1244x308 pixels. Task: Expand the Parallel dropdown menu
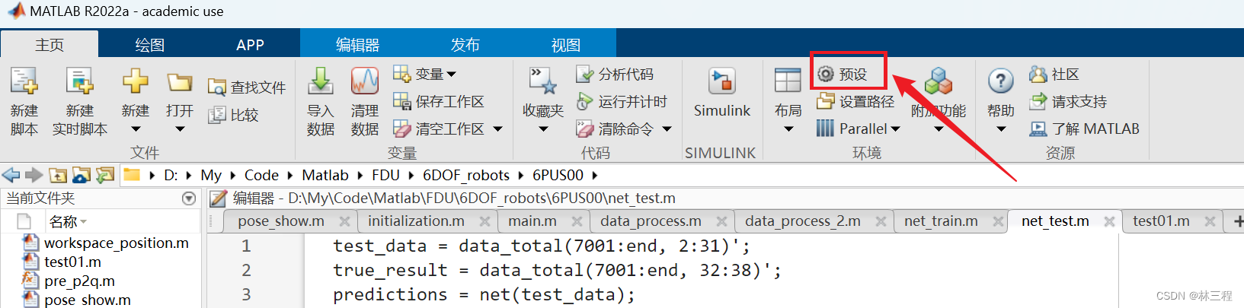[x=896, y=129]
